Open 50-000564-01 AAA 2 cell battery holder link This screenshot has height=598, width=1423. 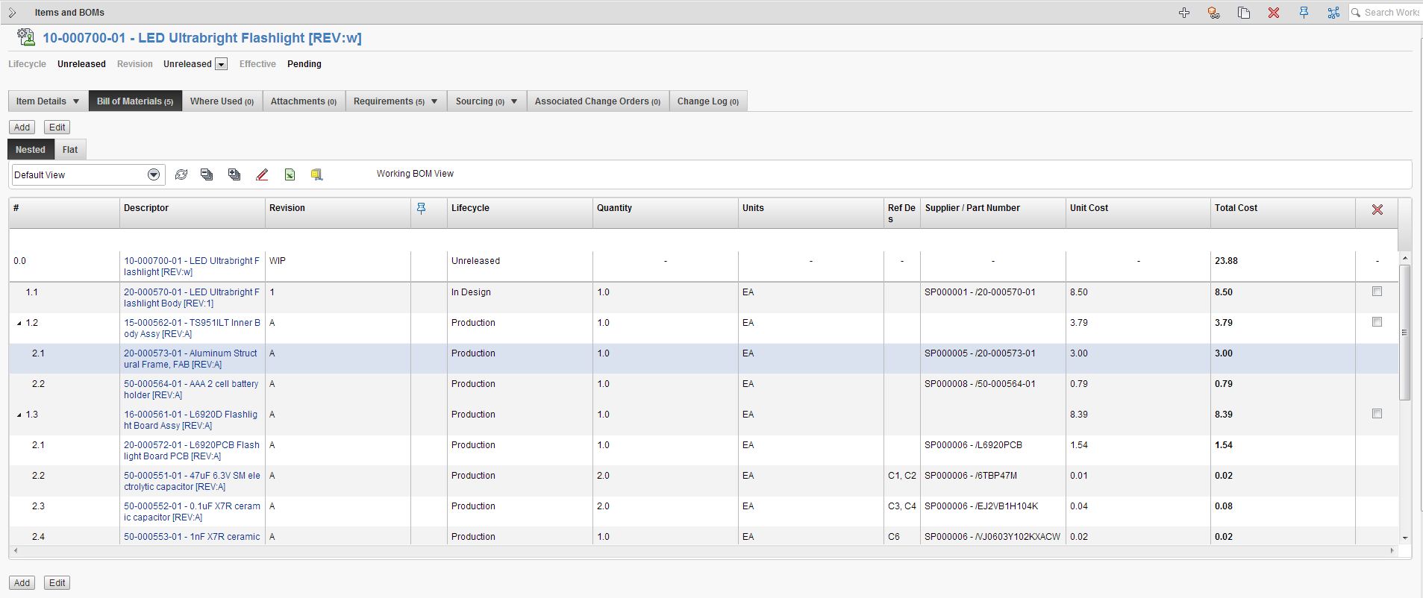point(191,389)
